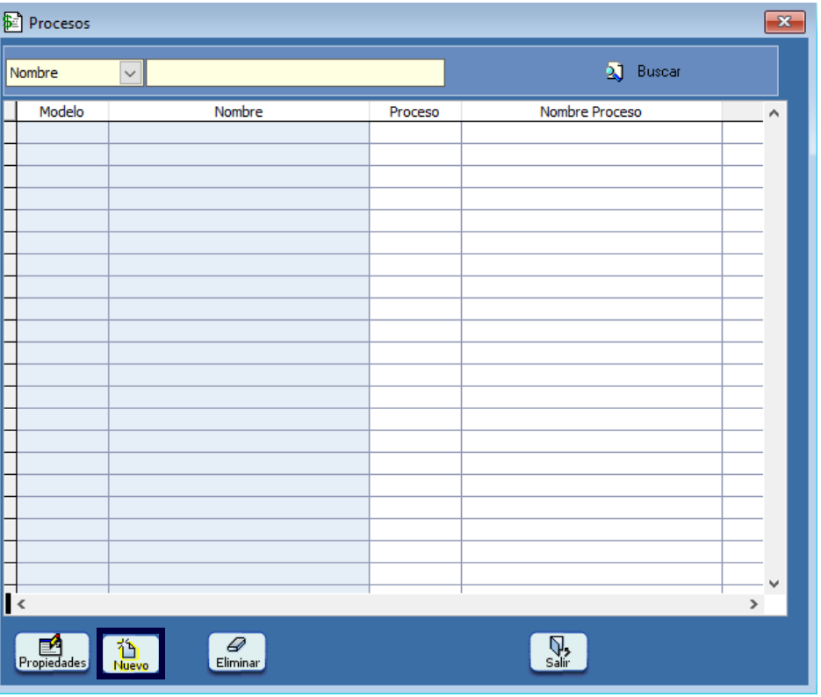Focus the yellow search text field

pos(295,73)
